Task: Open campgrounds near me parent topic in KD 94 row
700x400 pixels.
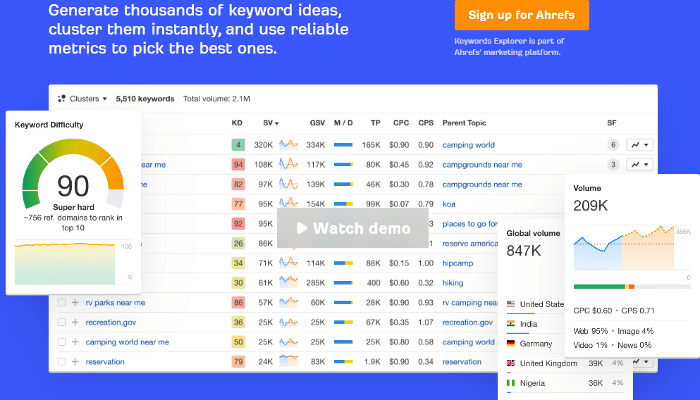Action: (x=482, y=165)
